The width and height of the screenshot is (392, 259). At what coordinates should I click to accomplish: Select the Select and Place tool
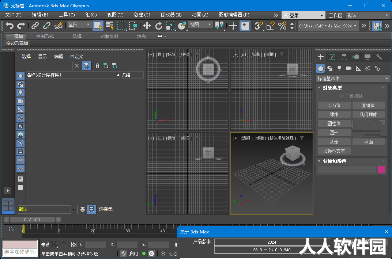tap(182, 26)
